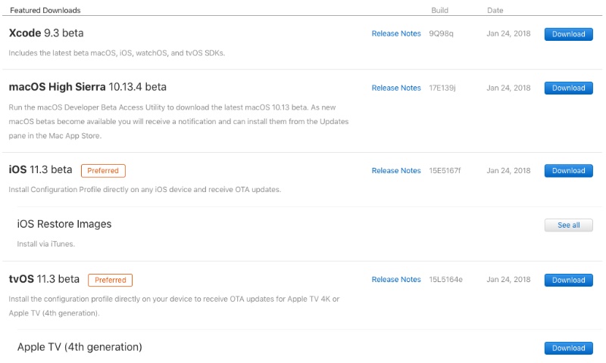Click the iOS Restore Images heading
This screenshot has width=606, height=363.
pos(64,224)
